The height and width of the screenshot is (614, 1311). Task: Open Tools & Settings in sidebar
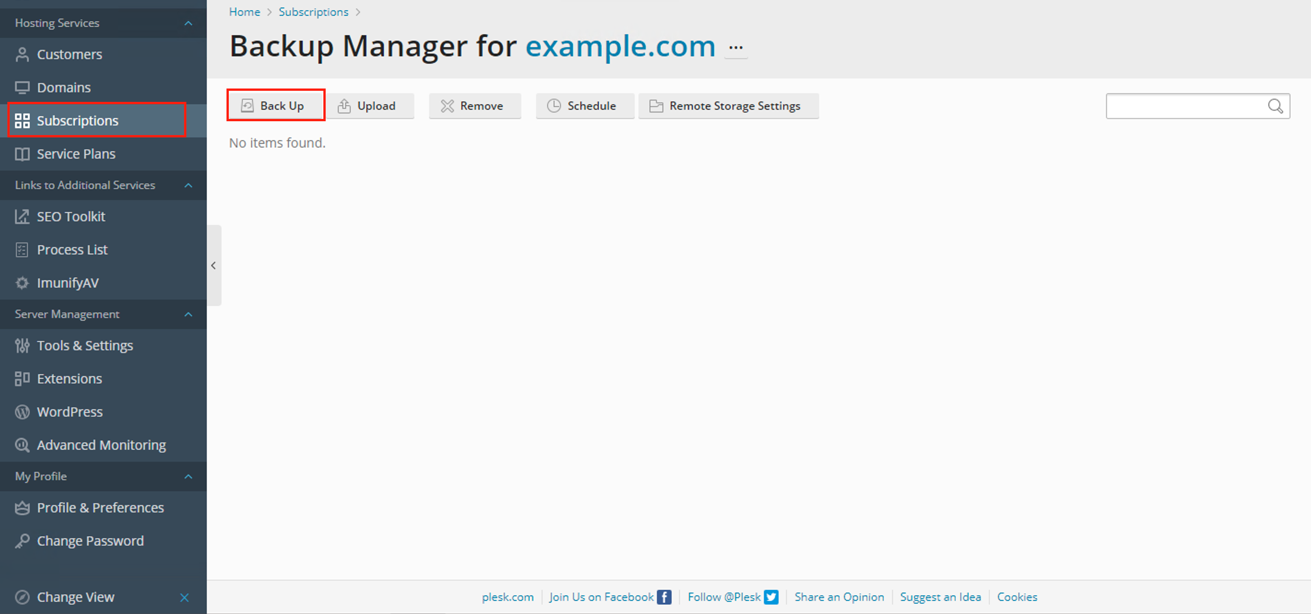click(x=84, y=345)
